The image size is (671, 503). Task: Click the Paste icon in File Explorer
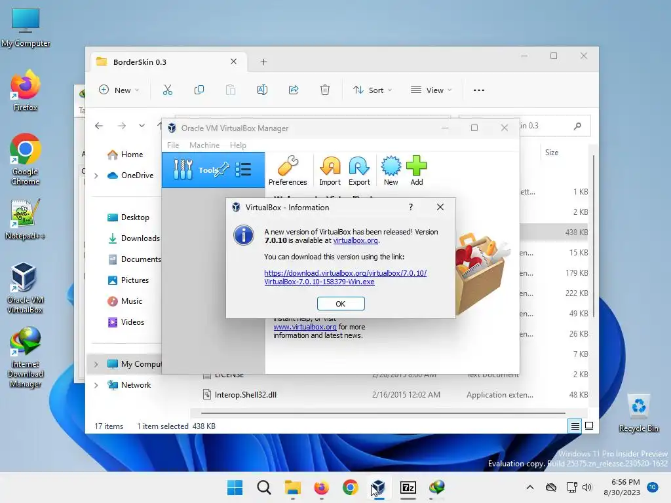(231, 90)
